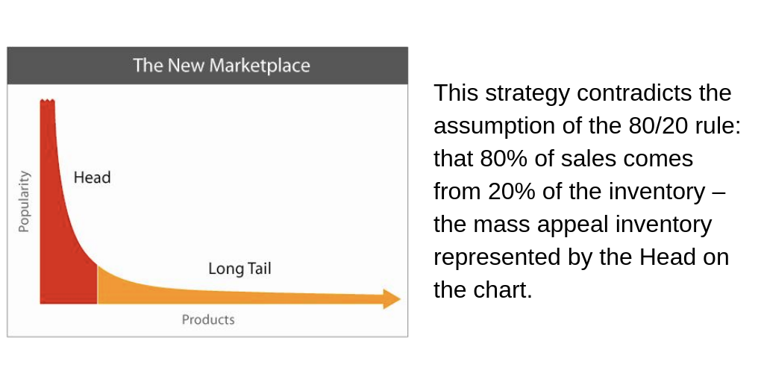Click the words "the chart." ending the paragraph

tap(483, 290)
